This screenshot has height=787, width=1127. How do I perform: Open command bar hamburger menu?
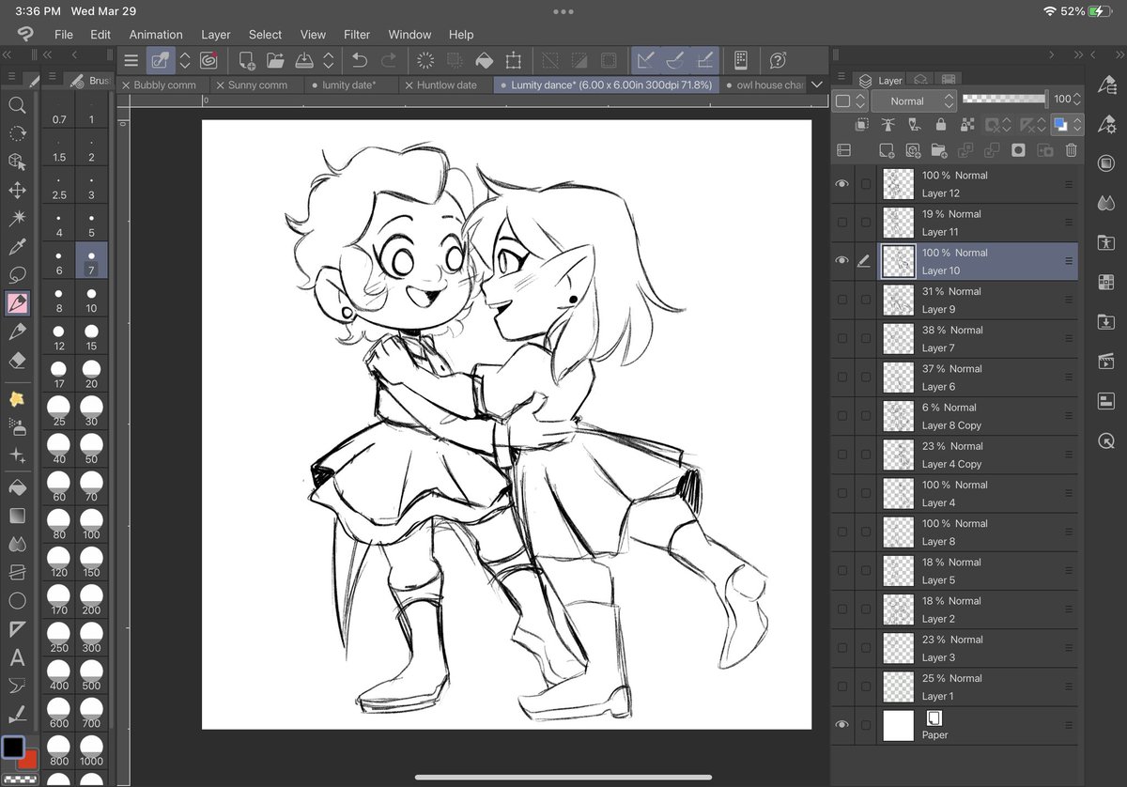pos(131,61)
